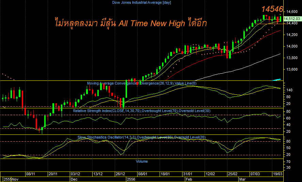This screenshot has width=302, height=182.
Task: Click the 14,200 price axis value
Action: tap(292, 35)
